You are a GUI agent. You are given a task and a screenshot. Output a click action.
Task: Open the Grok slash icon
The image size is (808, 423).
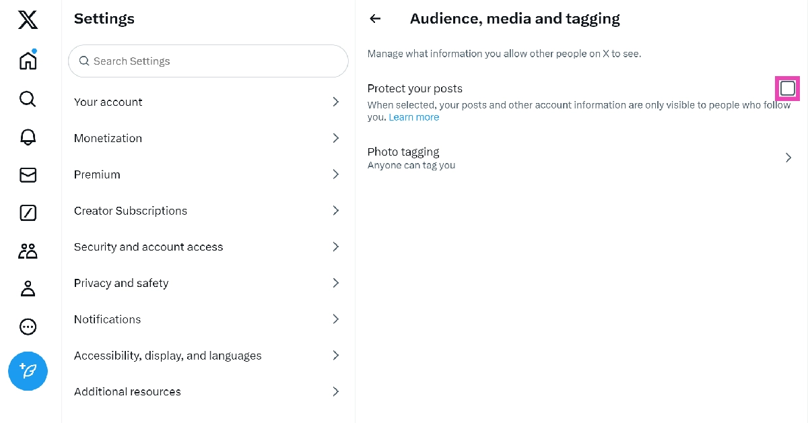pyautogui.click(x=28, y=214)
